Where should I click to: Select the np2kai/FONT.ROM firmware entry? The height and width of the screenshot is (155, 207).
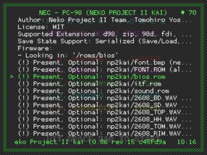(x=105, y=70)
